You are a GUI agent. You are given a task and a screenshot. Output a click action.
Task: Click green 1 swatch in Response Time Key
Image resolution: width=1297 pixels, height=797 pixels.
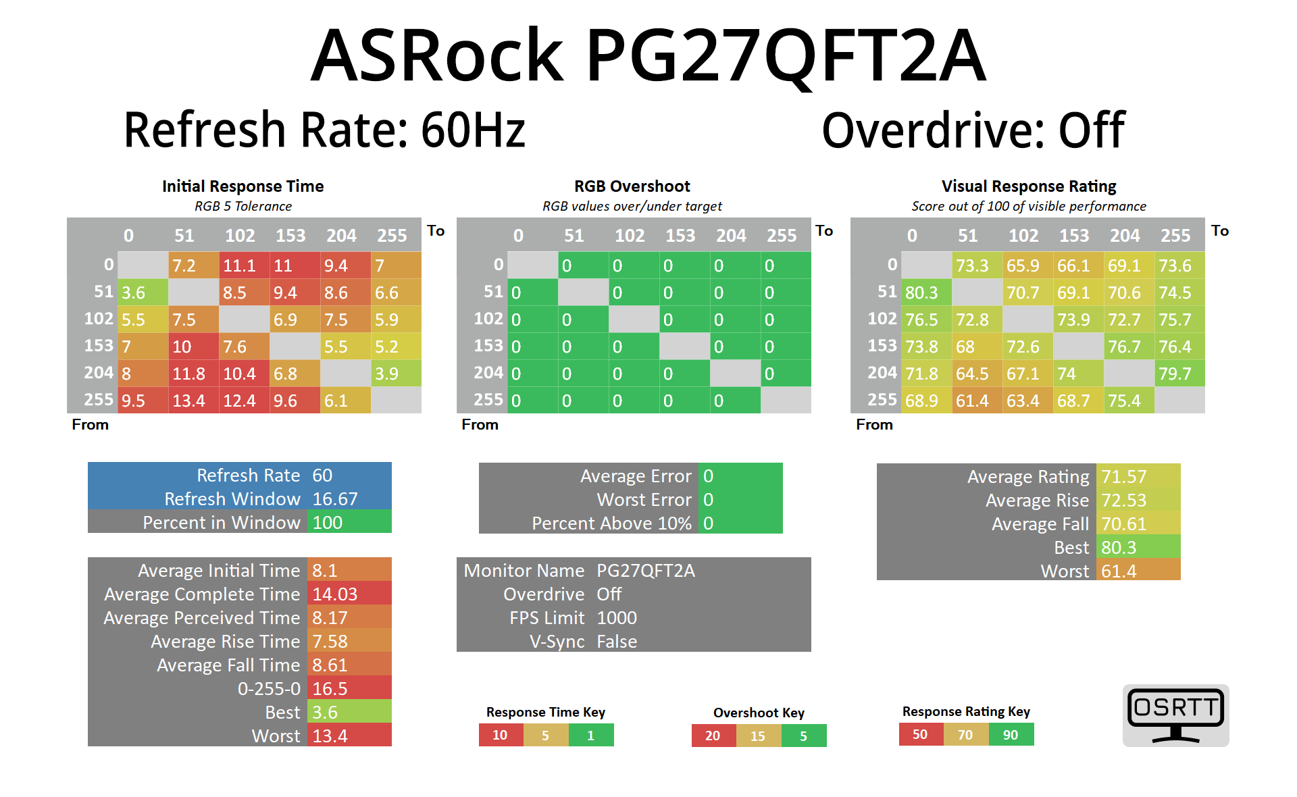(591, 735)
